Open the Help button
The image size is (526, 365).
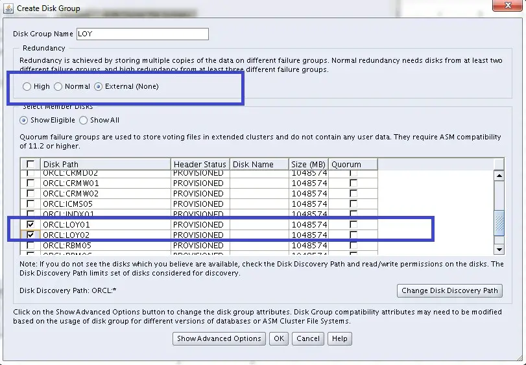click(339, 338)
